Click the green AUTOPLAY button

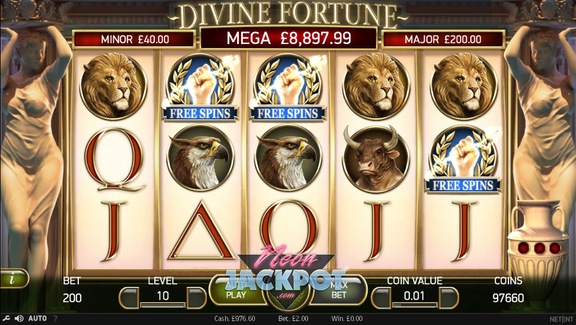pos(236,290)
